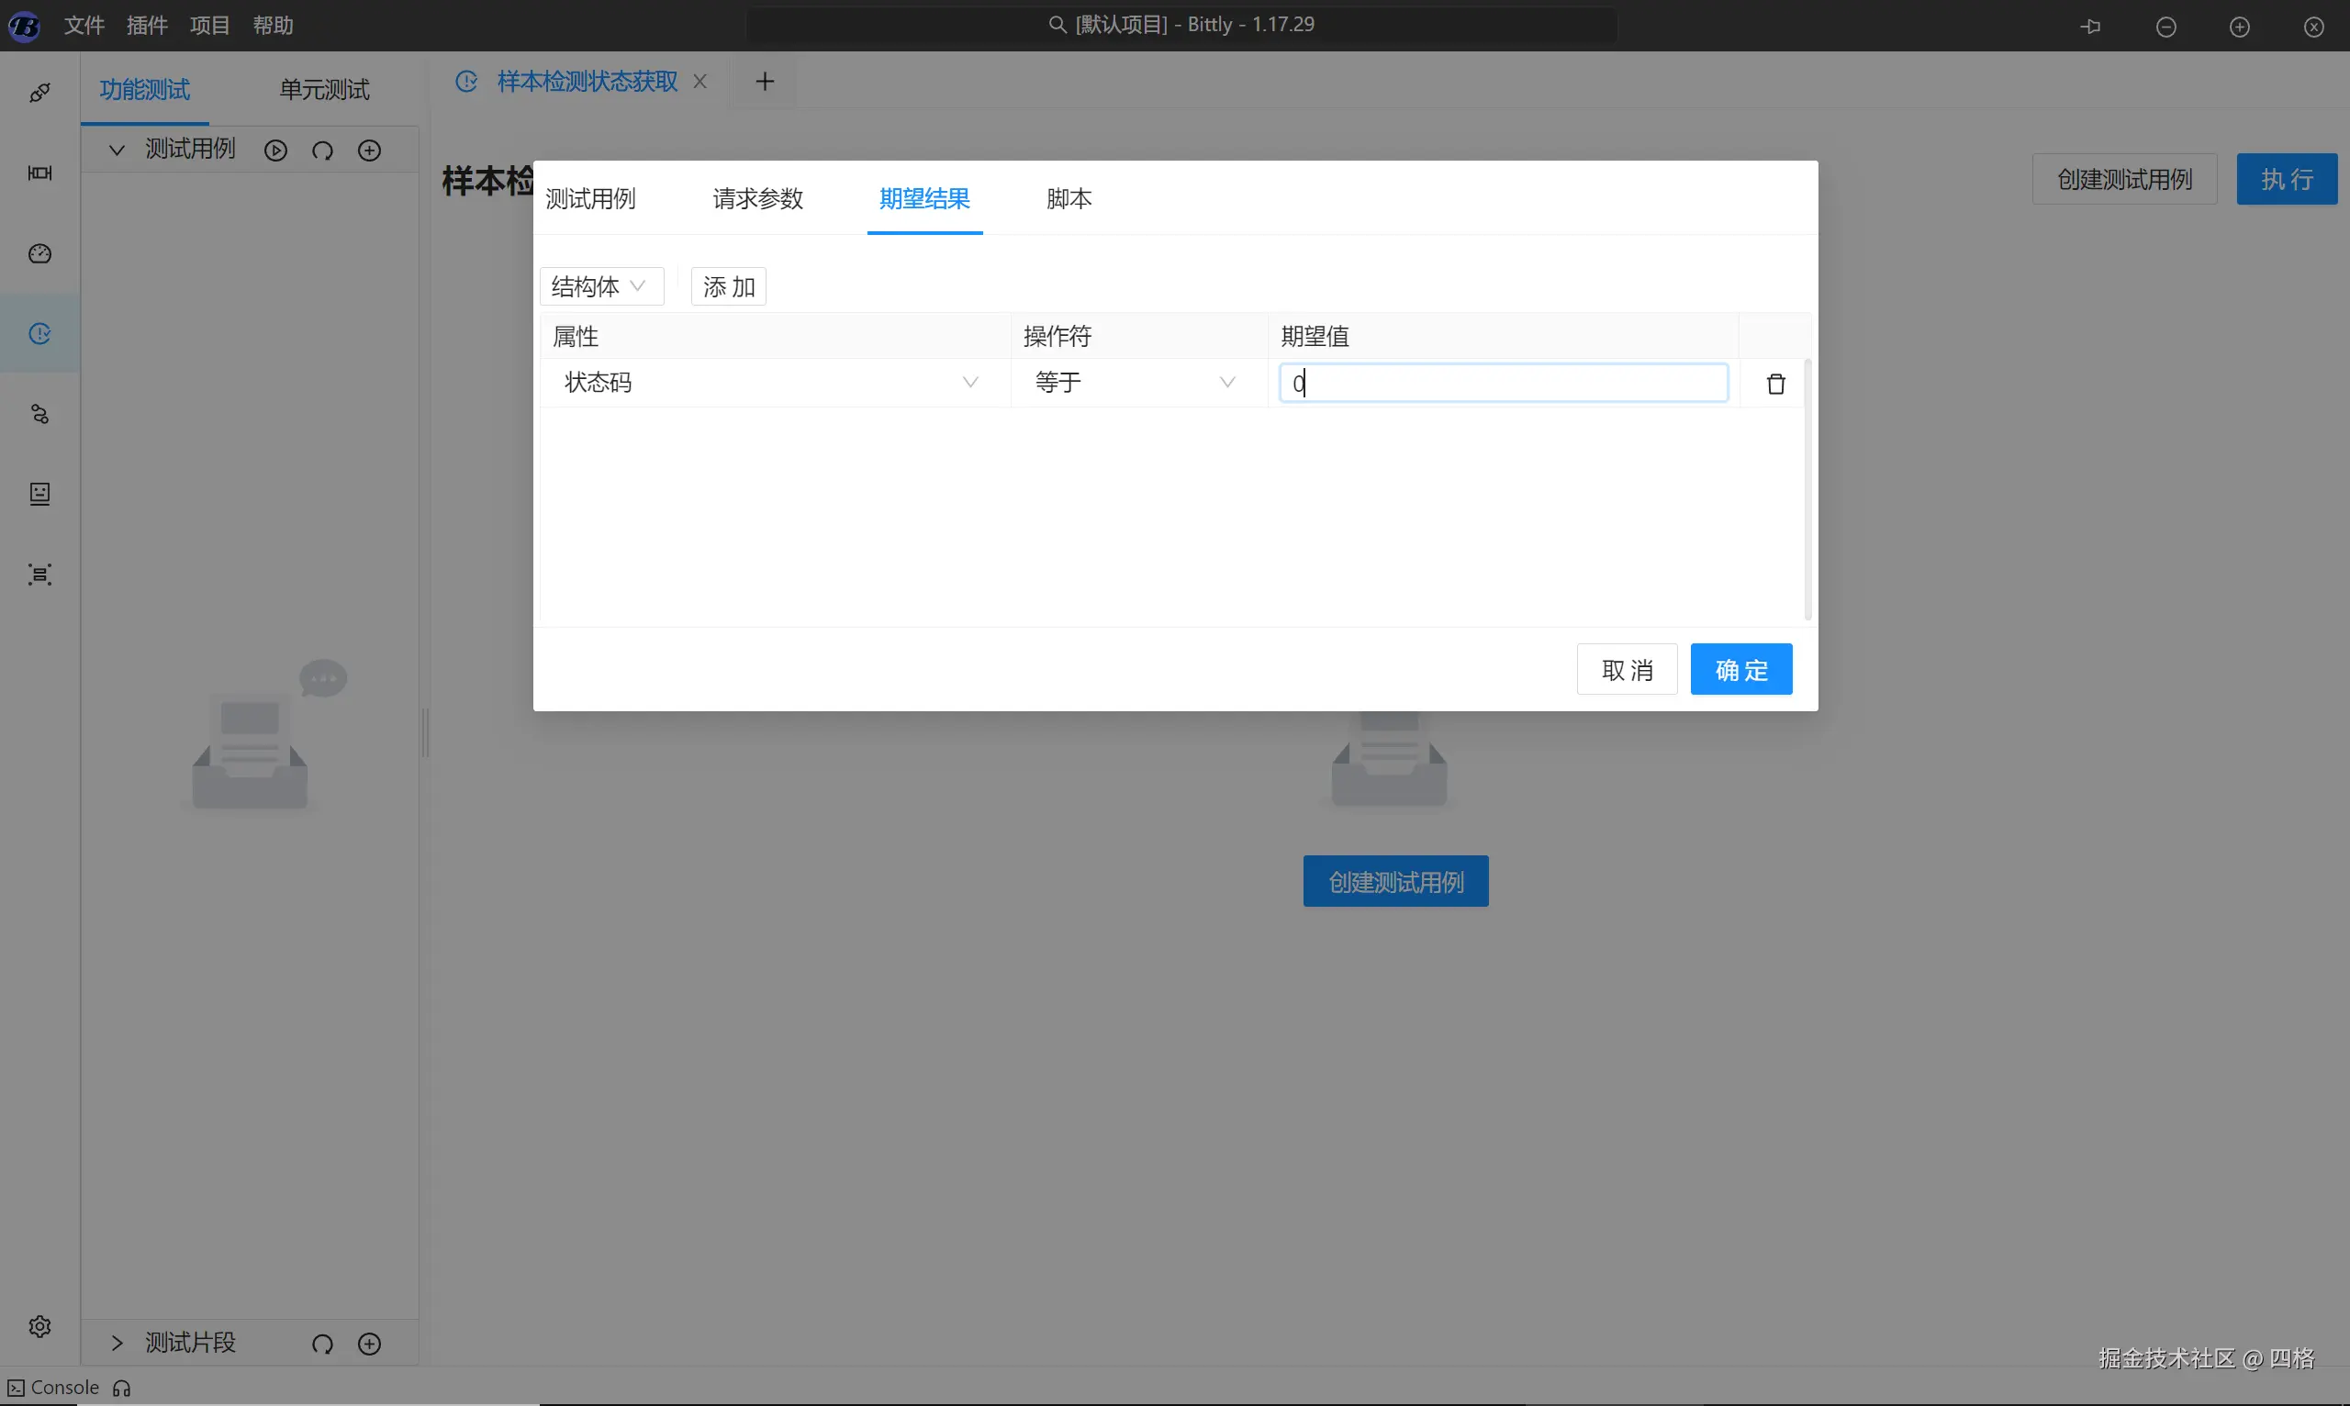Open the 状态码 attribute dropdown
The image size is (2350, 1406).
coord(771,383)
